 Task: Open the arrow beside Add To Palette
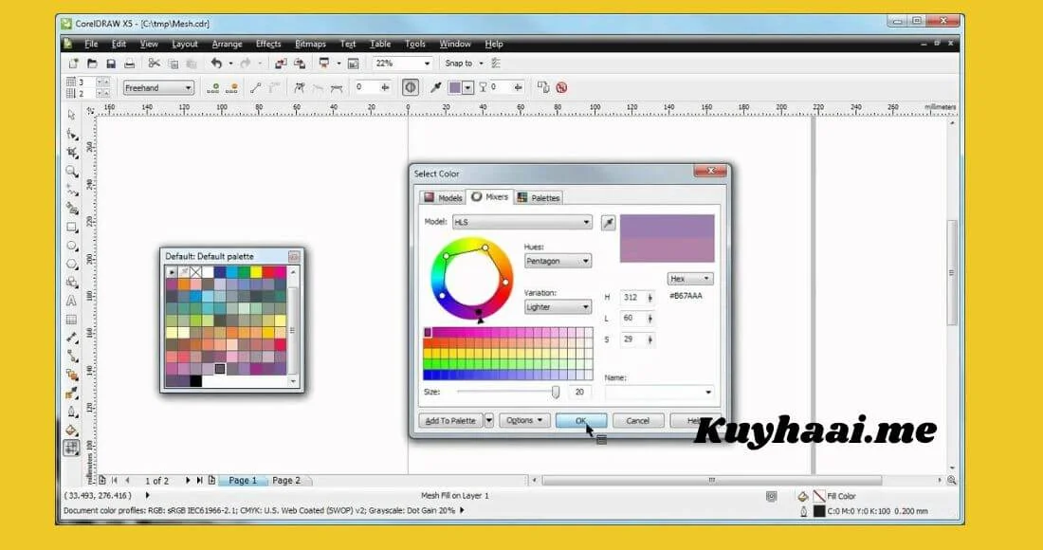pyautogui.click(x=489, y=420)
